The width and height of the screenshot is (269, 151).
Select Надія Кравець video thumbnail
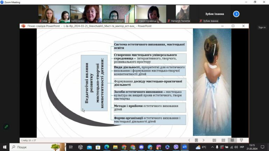click(151, 14)
